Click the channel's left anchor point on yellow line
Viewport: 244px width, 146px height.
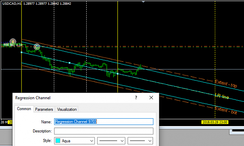[21, 52]
